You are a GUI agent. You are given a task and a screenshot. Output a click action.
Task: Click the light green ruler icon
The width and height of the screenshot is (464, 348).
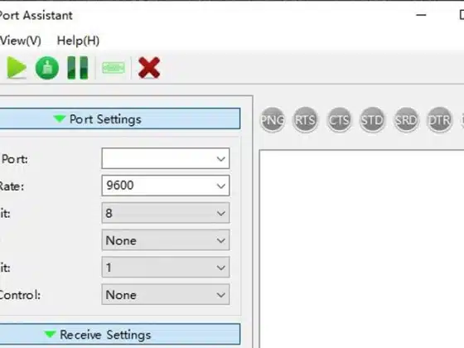tap(114, 68)
